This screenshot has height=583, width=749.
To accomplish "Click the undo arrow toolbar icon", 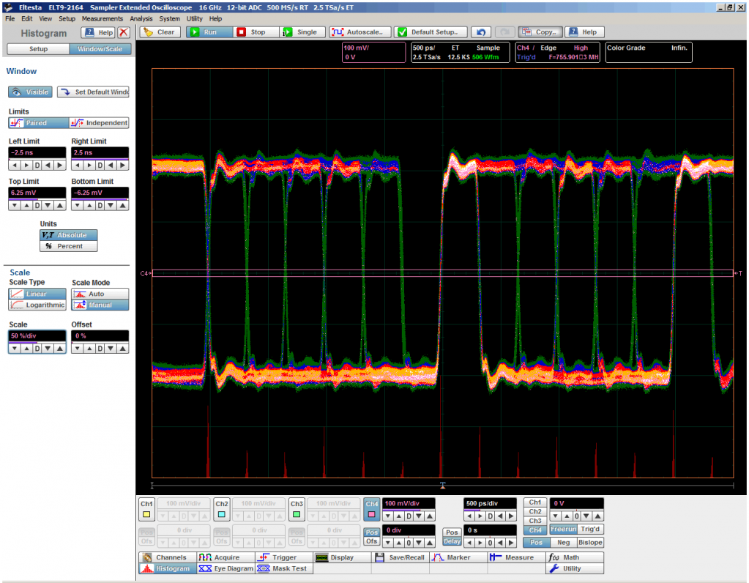I will click(480, 32).
